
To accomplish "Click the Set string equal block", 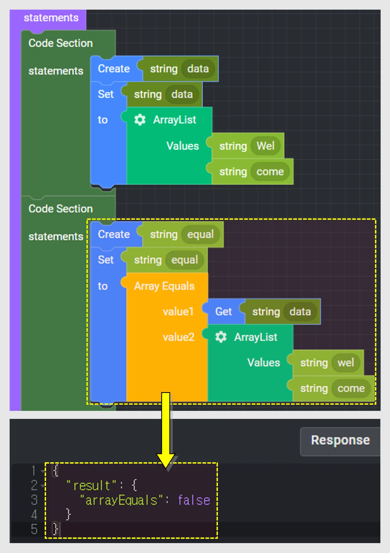I will point(106,260).
